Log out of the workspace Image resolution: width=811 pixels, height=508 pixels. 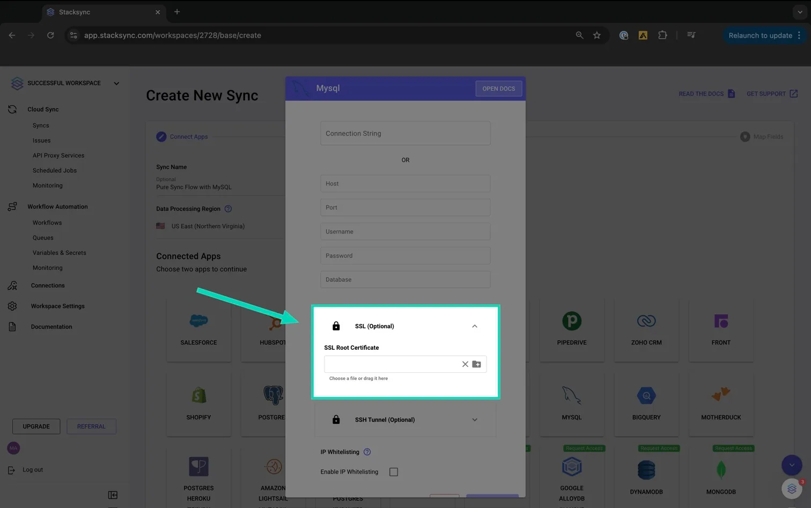click(26, 470)
